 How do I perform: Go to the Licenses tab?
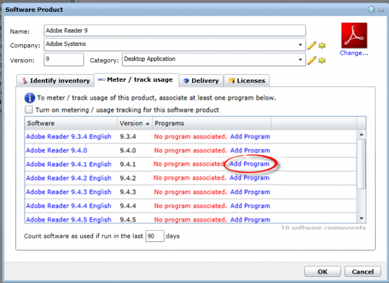(246, 81)
